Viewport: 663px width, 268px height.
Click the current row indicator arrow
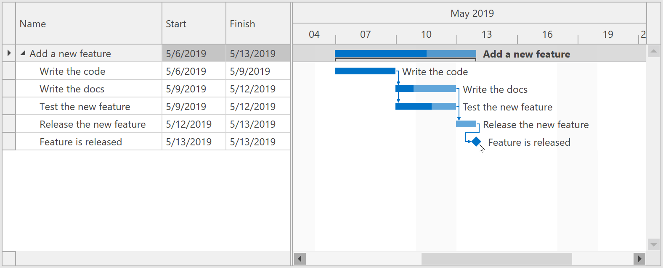click(9, 53)
